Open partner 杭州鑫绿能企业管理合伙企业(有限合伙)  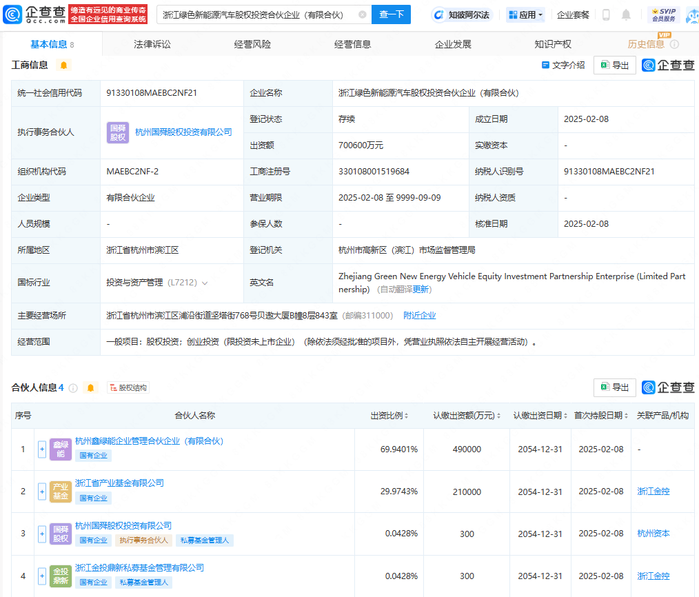click(150, 441)
